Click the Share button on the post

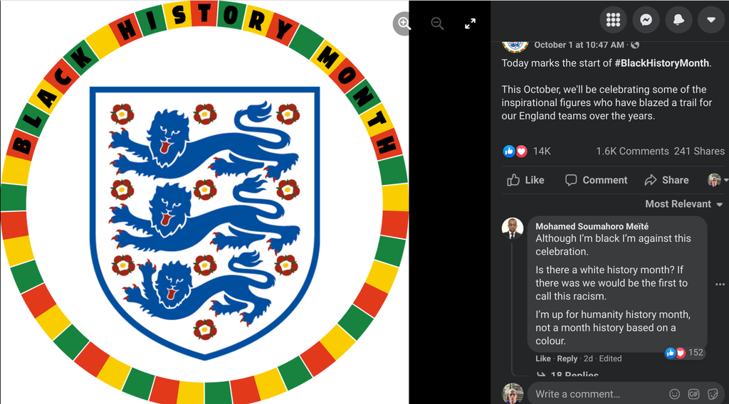666,180
